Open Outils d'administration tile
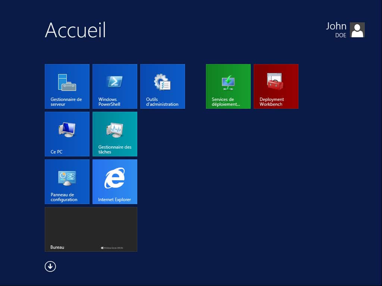This screenshot has width=382, height=286. (163, 86)
